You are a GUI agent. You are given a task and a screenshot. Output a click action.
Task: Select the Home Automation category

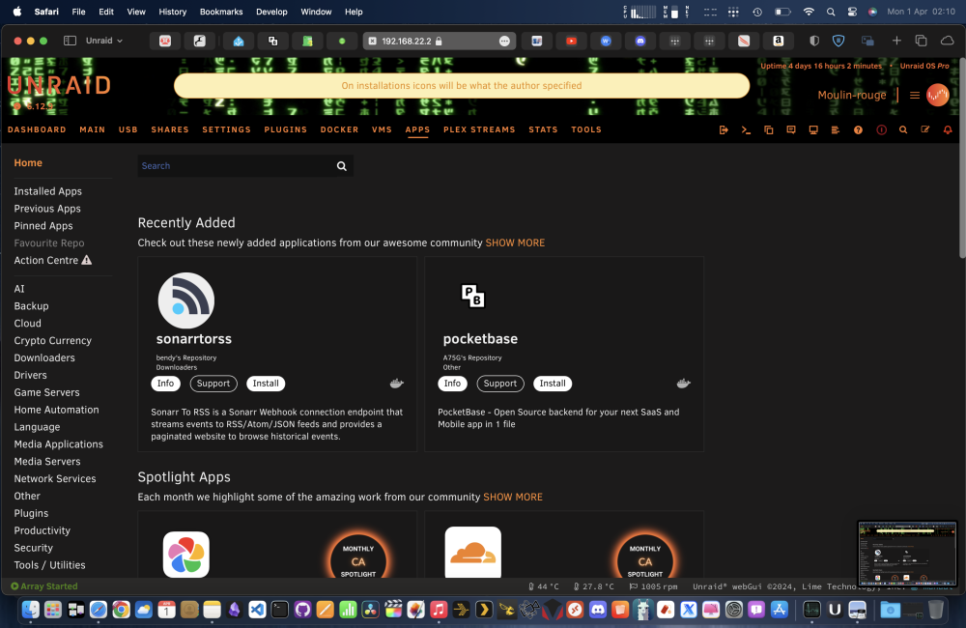point(57,410)
